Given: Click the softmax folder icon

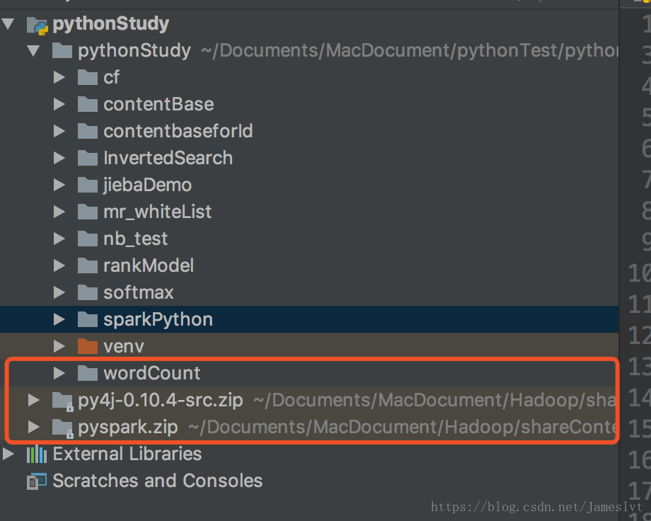Looking at the screenshot, I should pyautogui.click(x=88, y=292).
